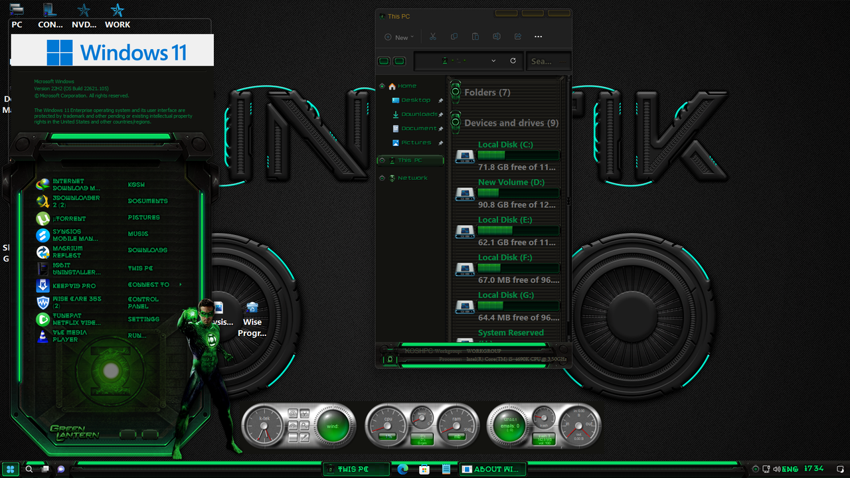The width and height of the screenshot is (850, 478).
Task: Open the NVD... desktop star icon
Action: (84, 15)
